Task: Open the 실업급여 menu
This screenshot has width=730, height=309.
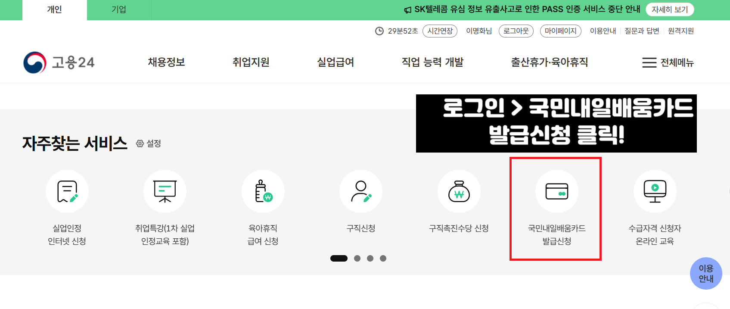Action: coord(335,62)
